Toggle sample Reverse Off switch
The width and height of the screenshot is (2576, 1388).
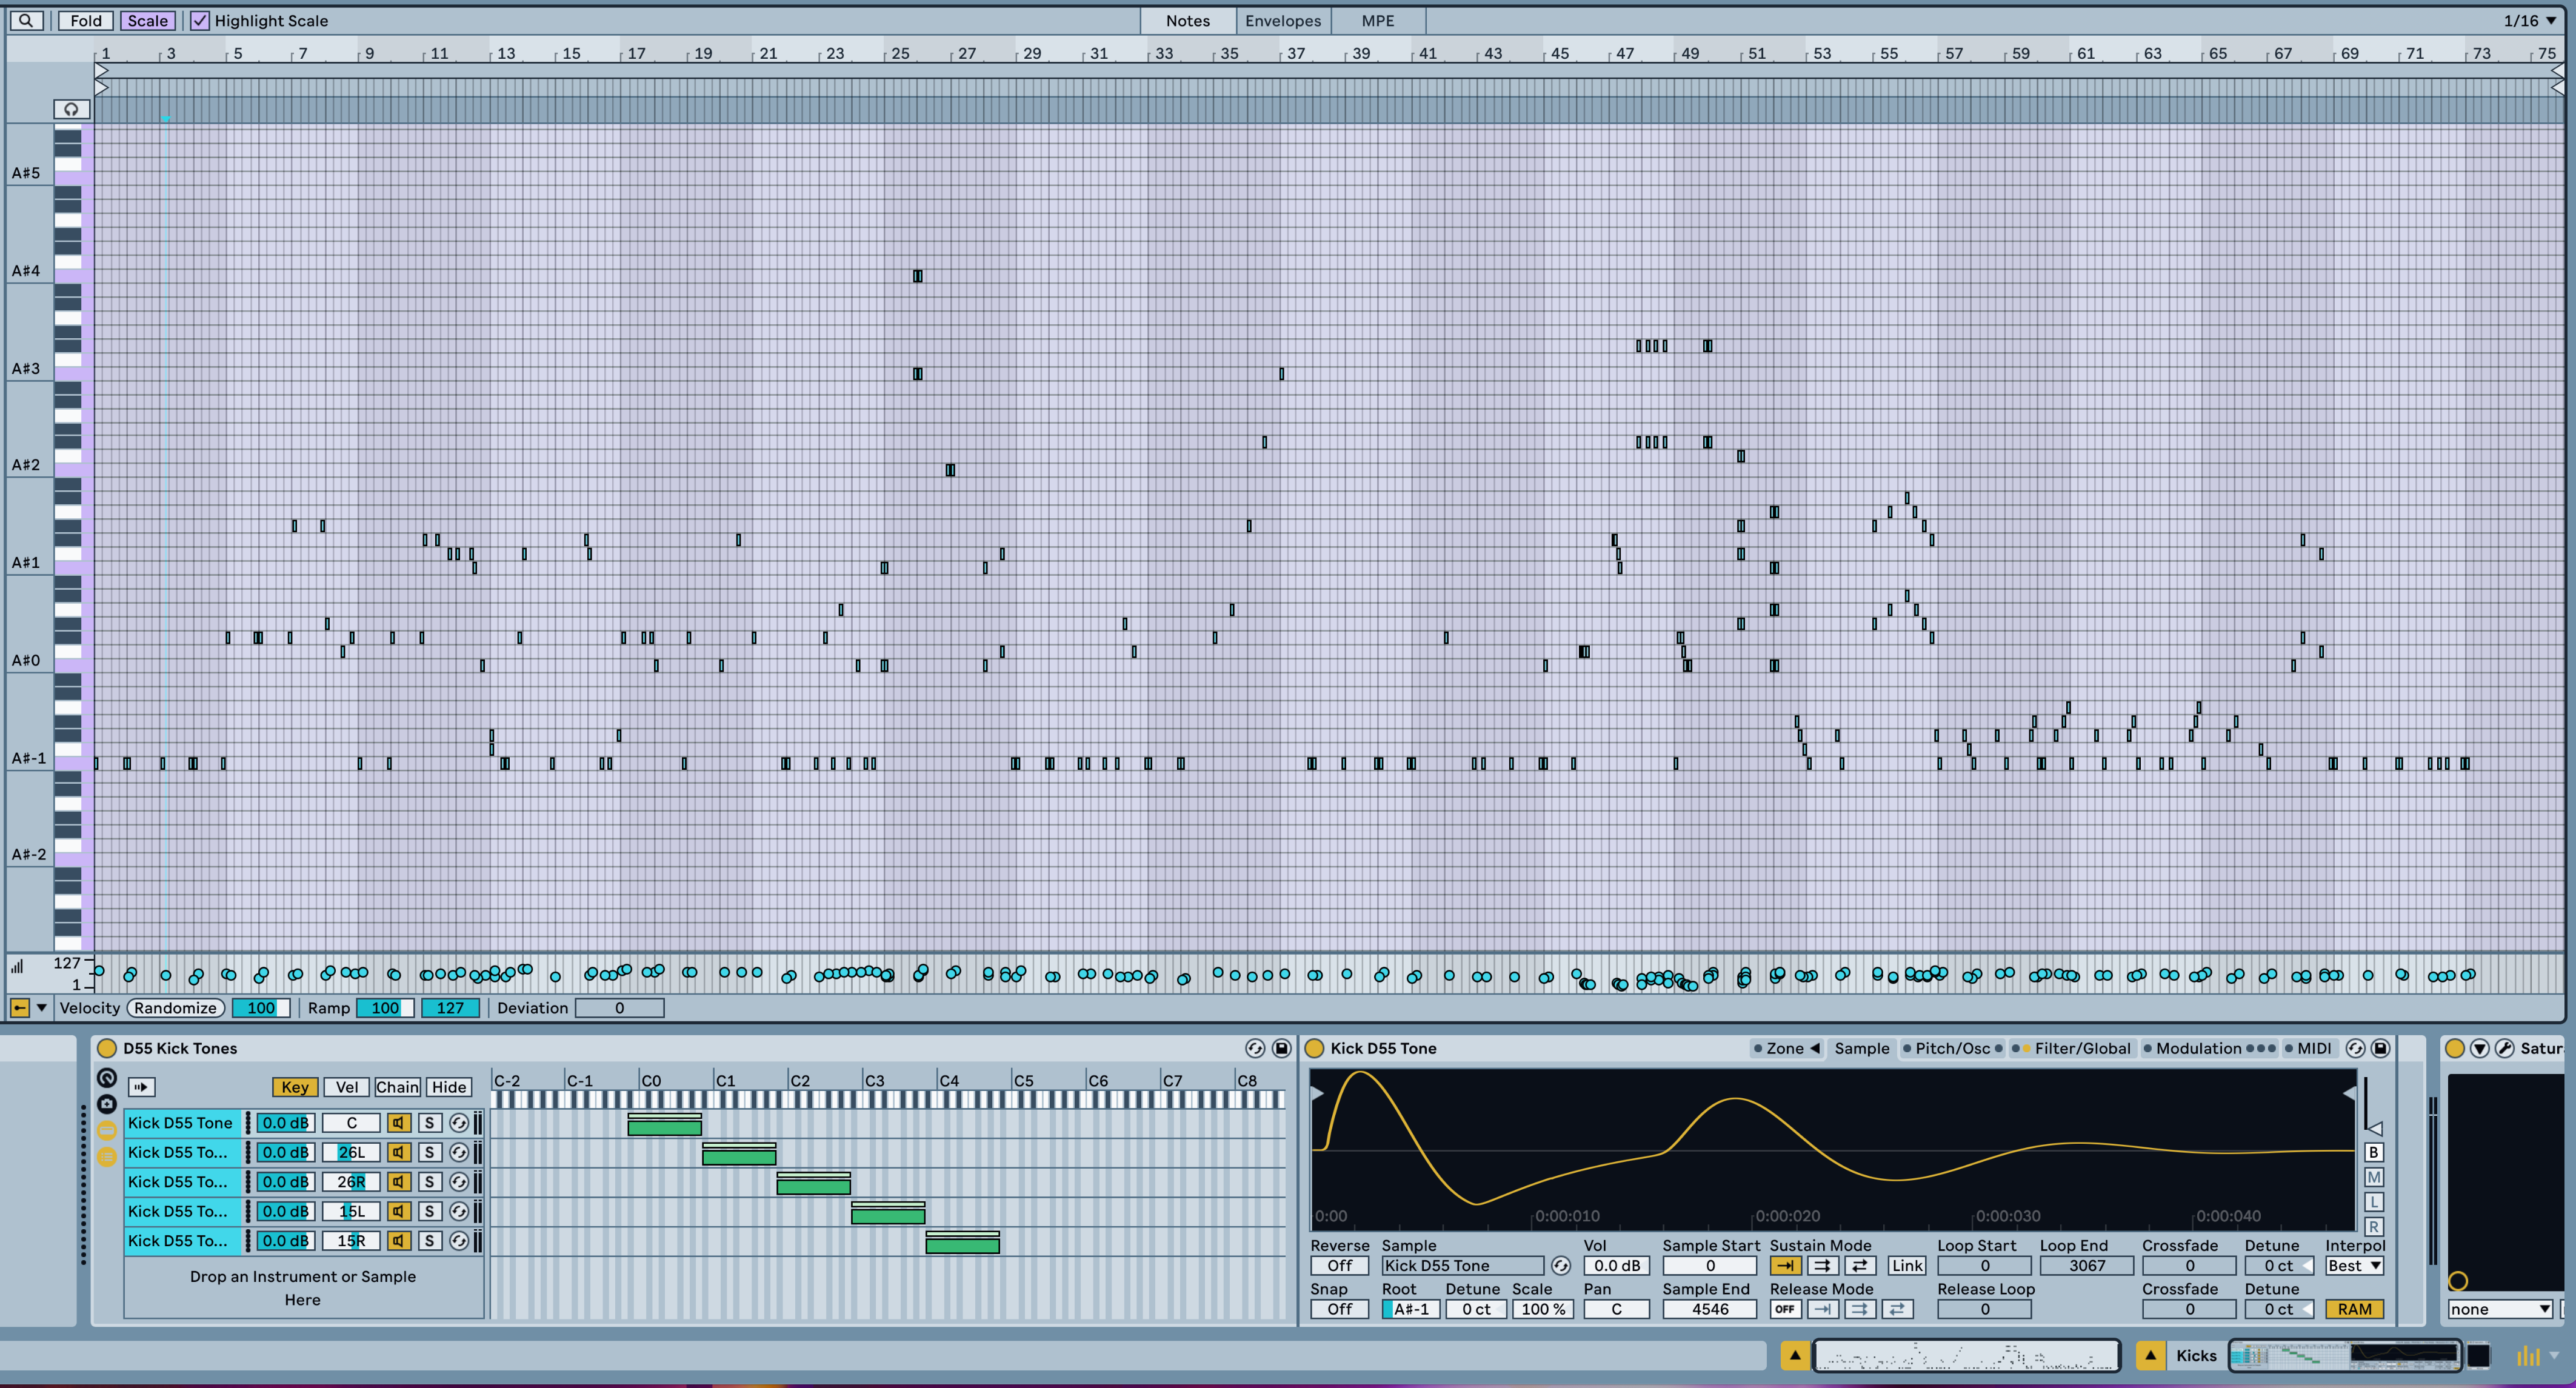1340,1266
